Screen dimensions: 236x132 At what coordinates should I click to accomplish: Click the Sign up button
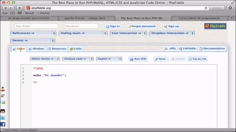[171, 26]
